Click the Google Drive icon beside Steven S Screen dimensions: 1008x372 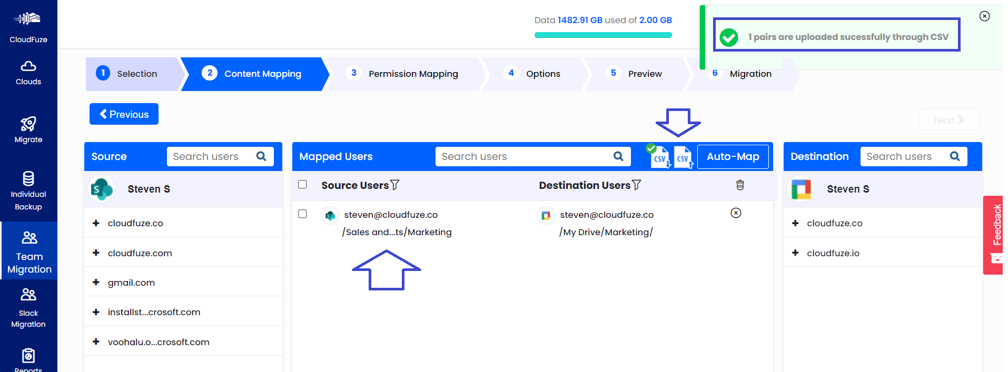point(801,189)
